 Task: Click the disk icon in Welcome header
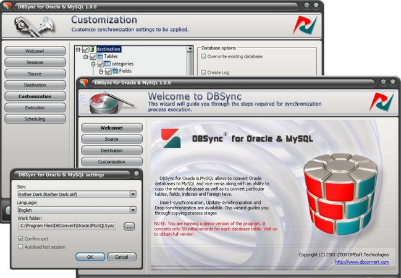108,103
